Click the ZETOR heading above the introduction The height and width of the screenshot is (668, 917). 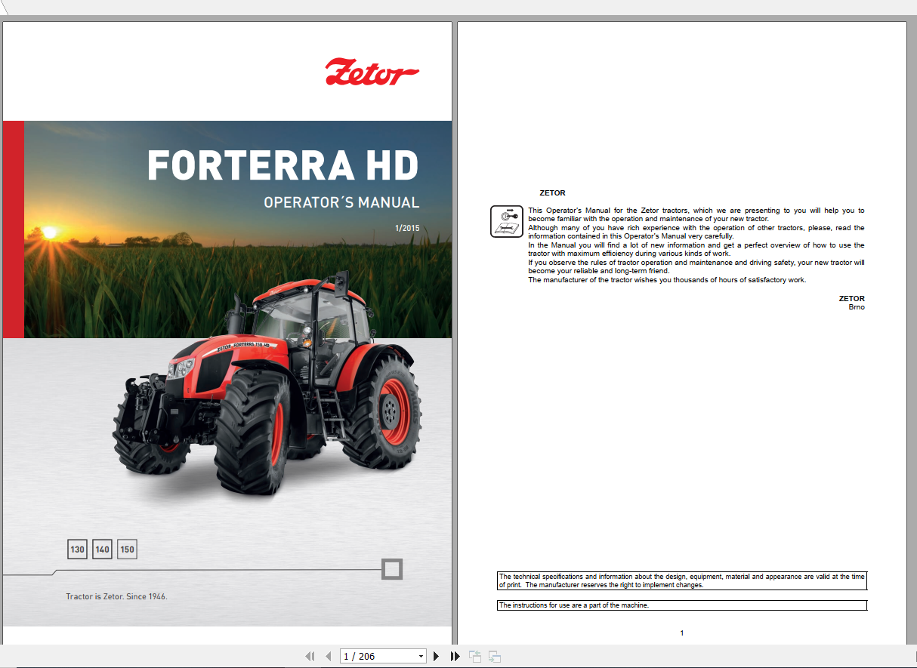(x=552, y=192)
